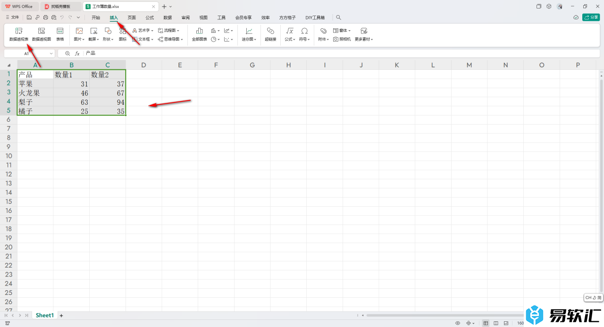Insert a 超链接 hyperlink
Viewport: 604px width, 327px height.
click(x=270, y=34)
